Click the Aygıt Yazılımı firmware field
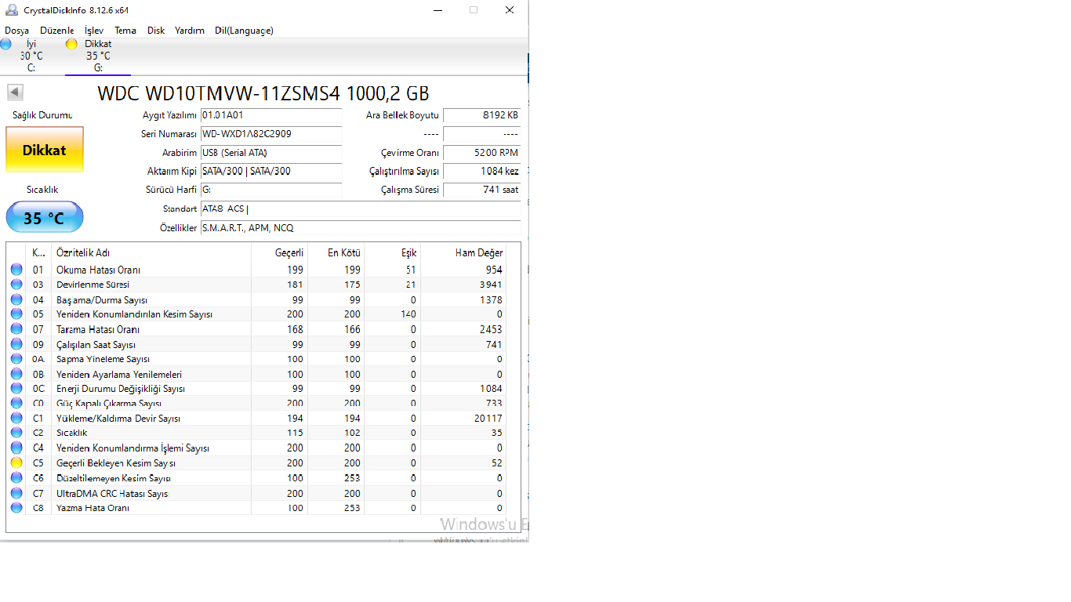This screenshot has height=602, width=1071. (271, 115)
